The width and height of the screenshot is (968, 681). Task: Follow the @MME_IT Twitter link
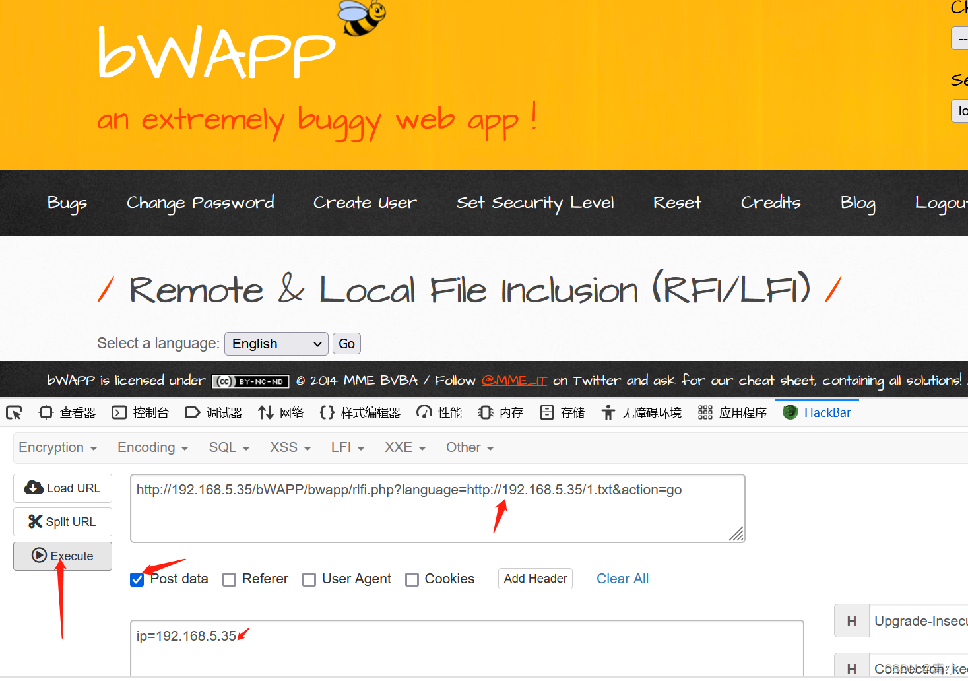point(514,381)
